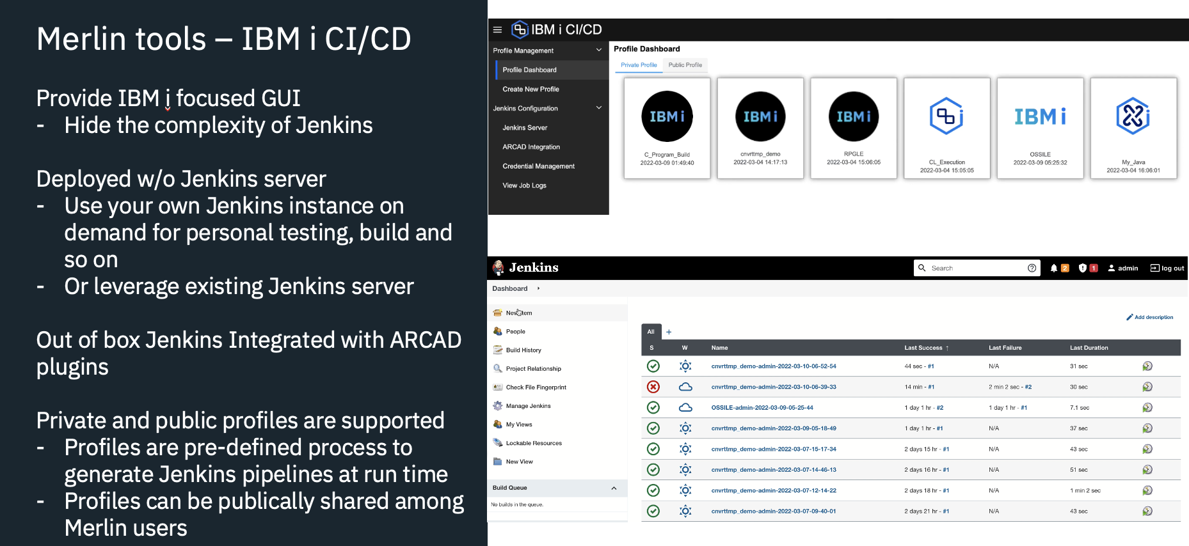Open the Jenkins notifications bell
Viewport: 1189px width, 546px height.
coord(1054,268)
